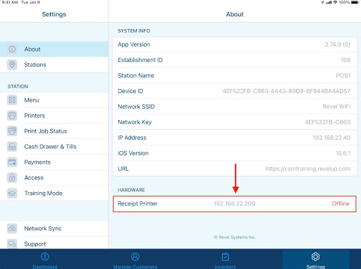Click the Wi-Fi indicator in status bar

pyautogui.click(x=336, y=2)
